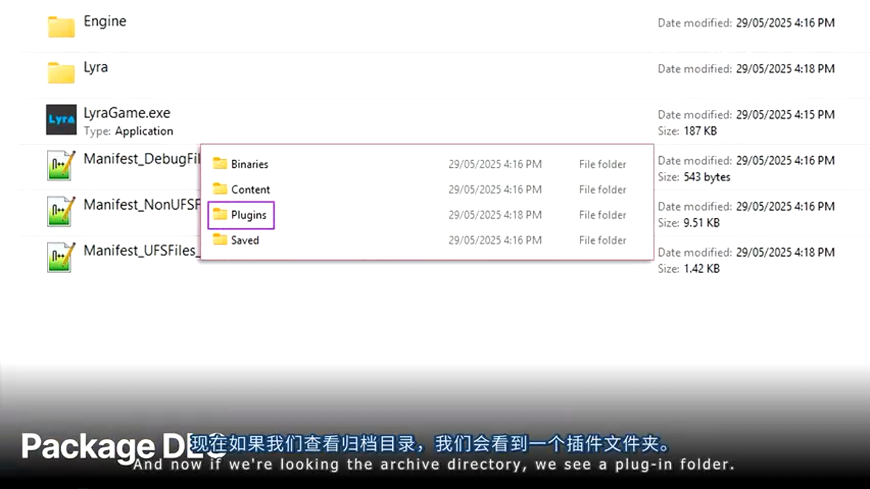Image resolution: width=870 pixels, height=489 pixels.
Task: Select the Engine folder name label
Action: (x=105, y=21)
